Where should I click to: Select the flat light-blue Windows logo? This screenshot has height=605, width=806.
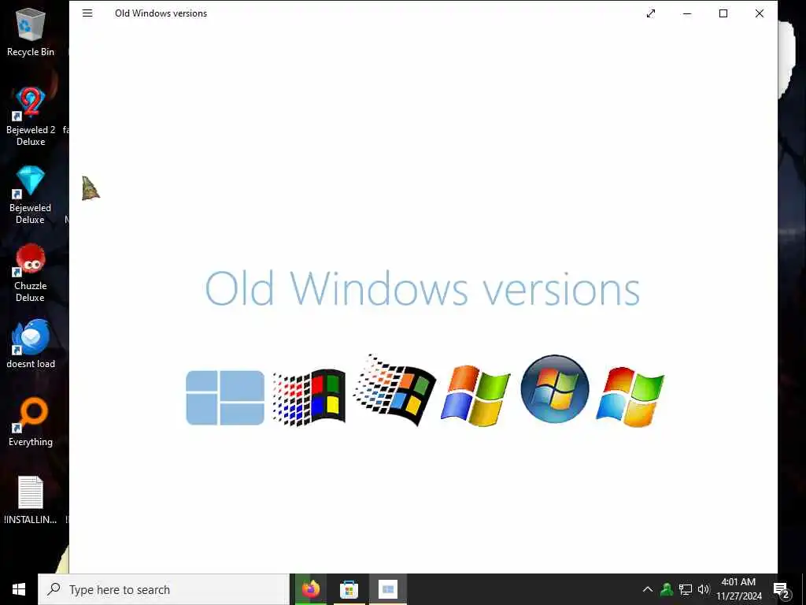click(225, 398)
